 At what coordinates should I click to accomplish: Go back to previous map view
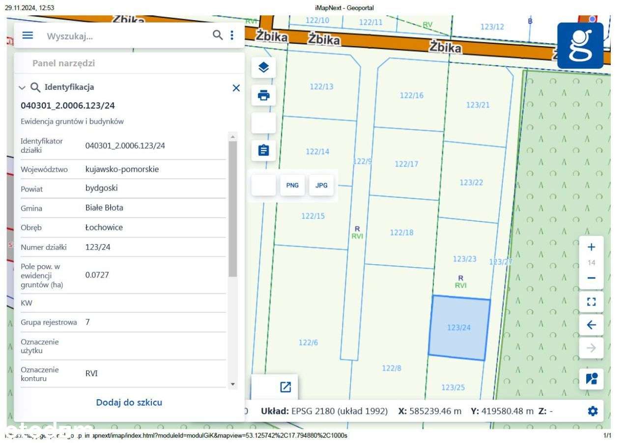(x=592, y=325)
